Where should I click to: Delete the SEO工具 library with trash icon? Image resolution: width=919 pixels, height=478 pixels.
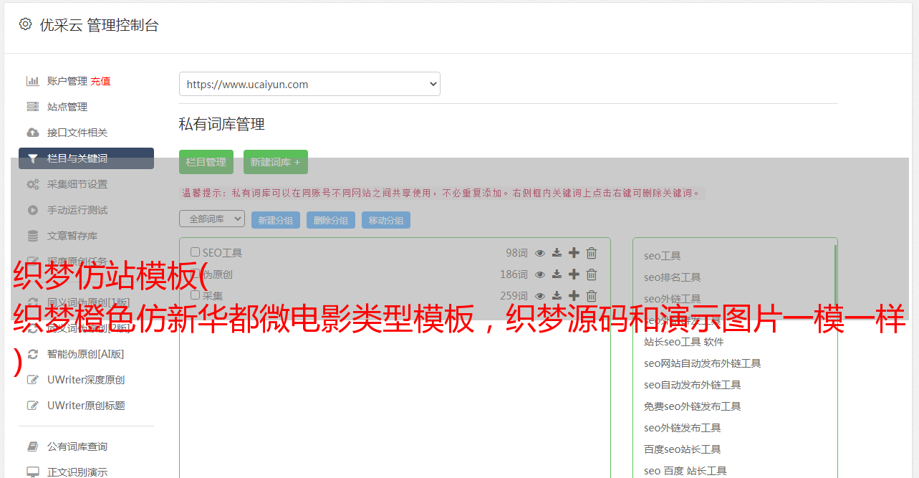(592, 253)
